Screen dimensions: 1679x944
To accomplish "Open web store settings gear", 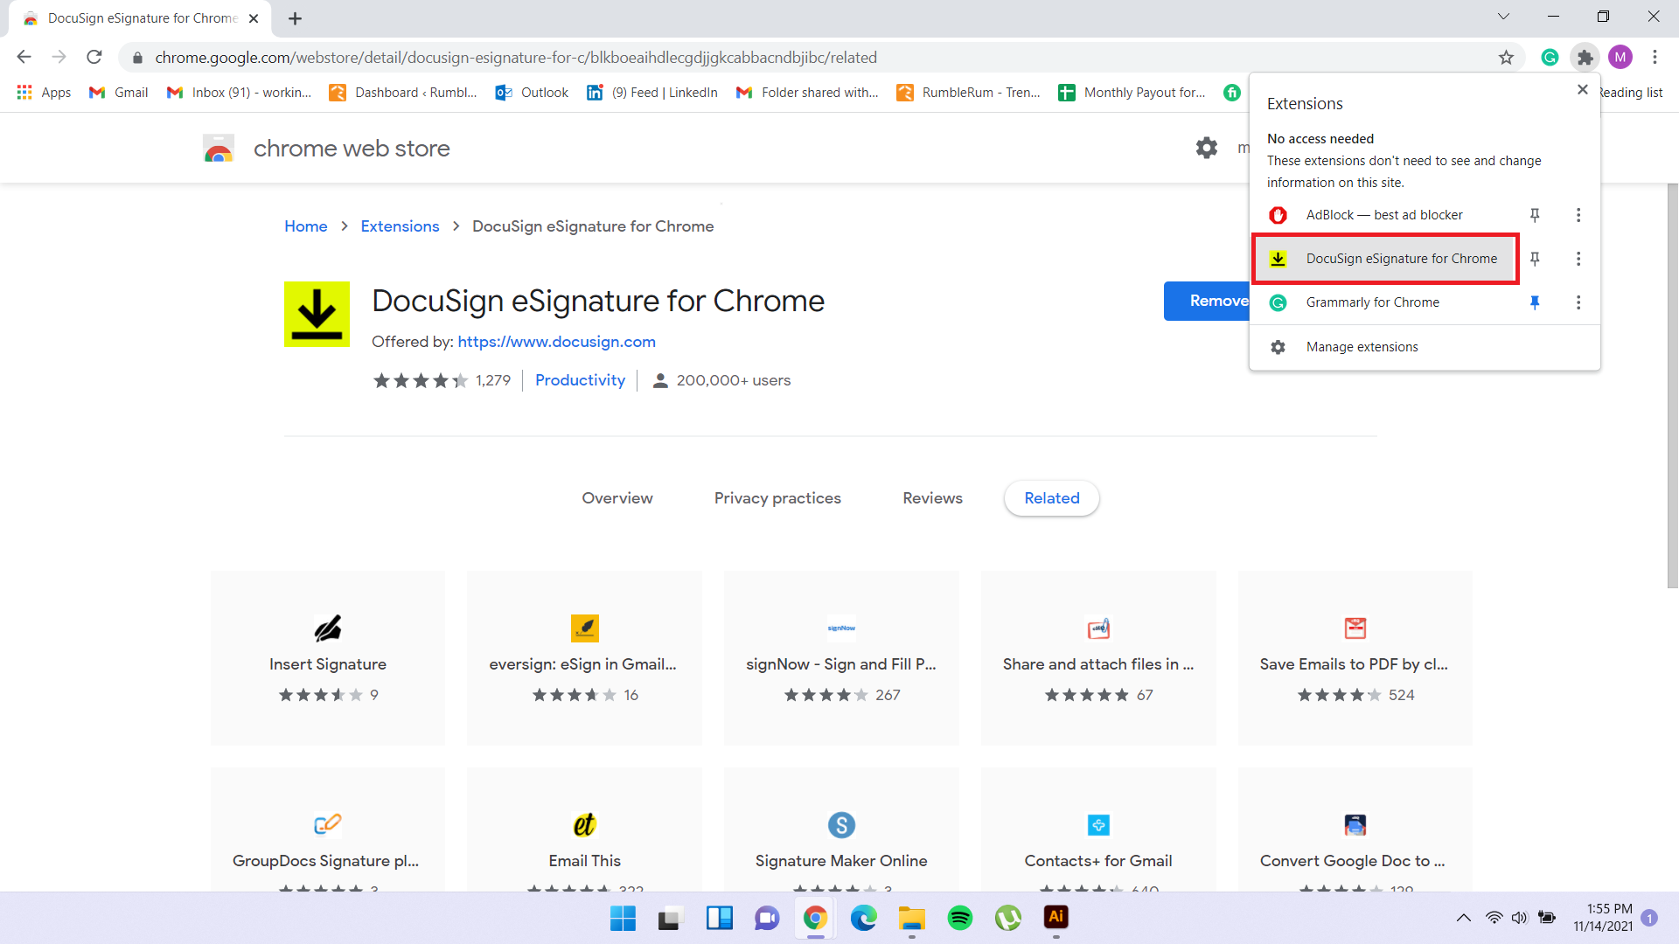I will pos(1207,148).
